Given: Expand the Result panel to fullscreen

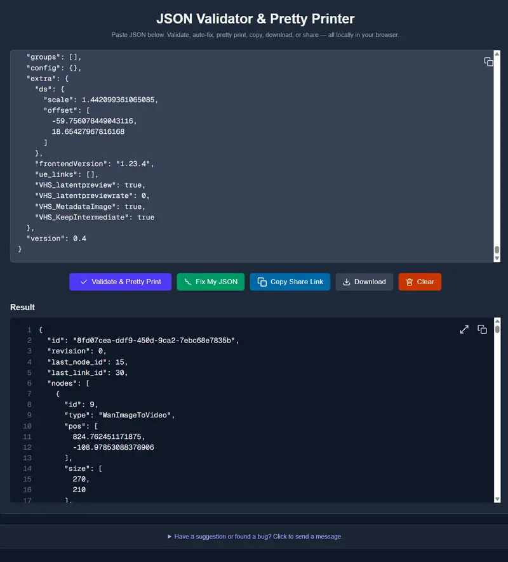Looking at the screenshot, I should tap(464, 329).
